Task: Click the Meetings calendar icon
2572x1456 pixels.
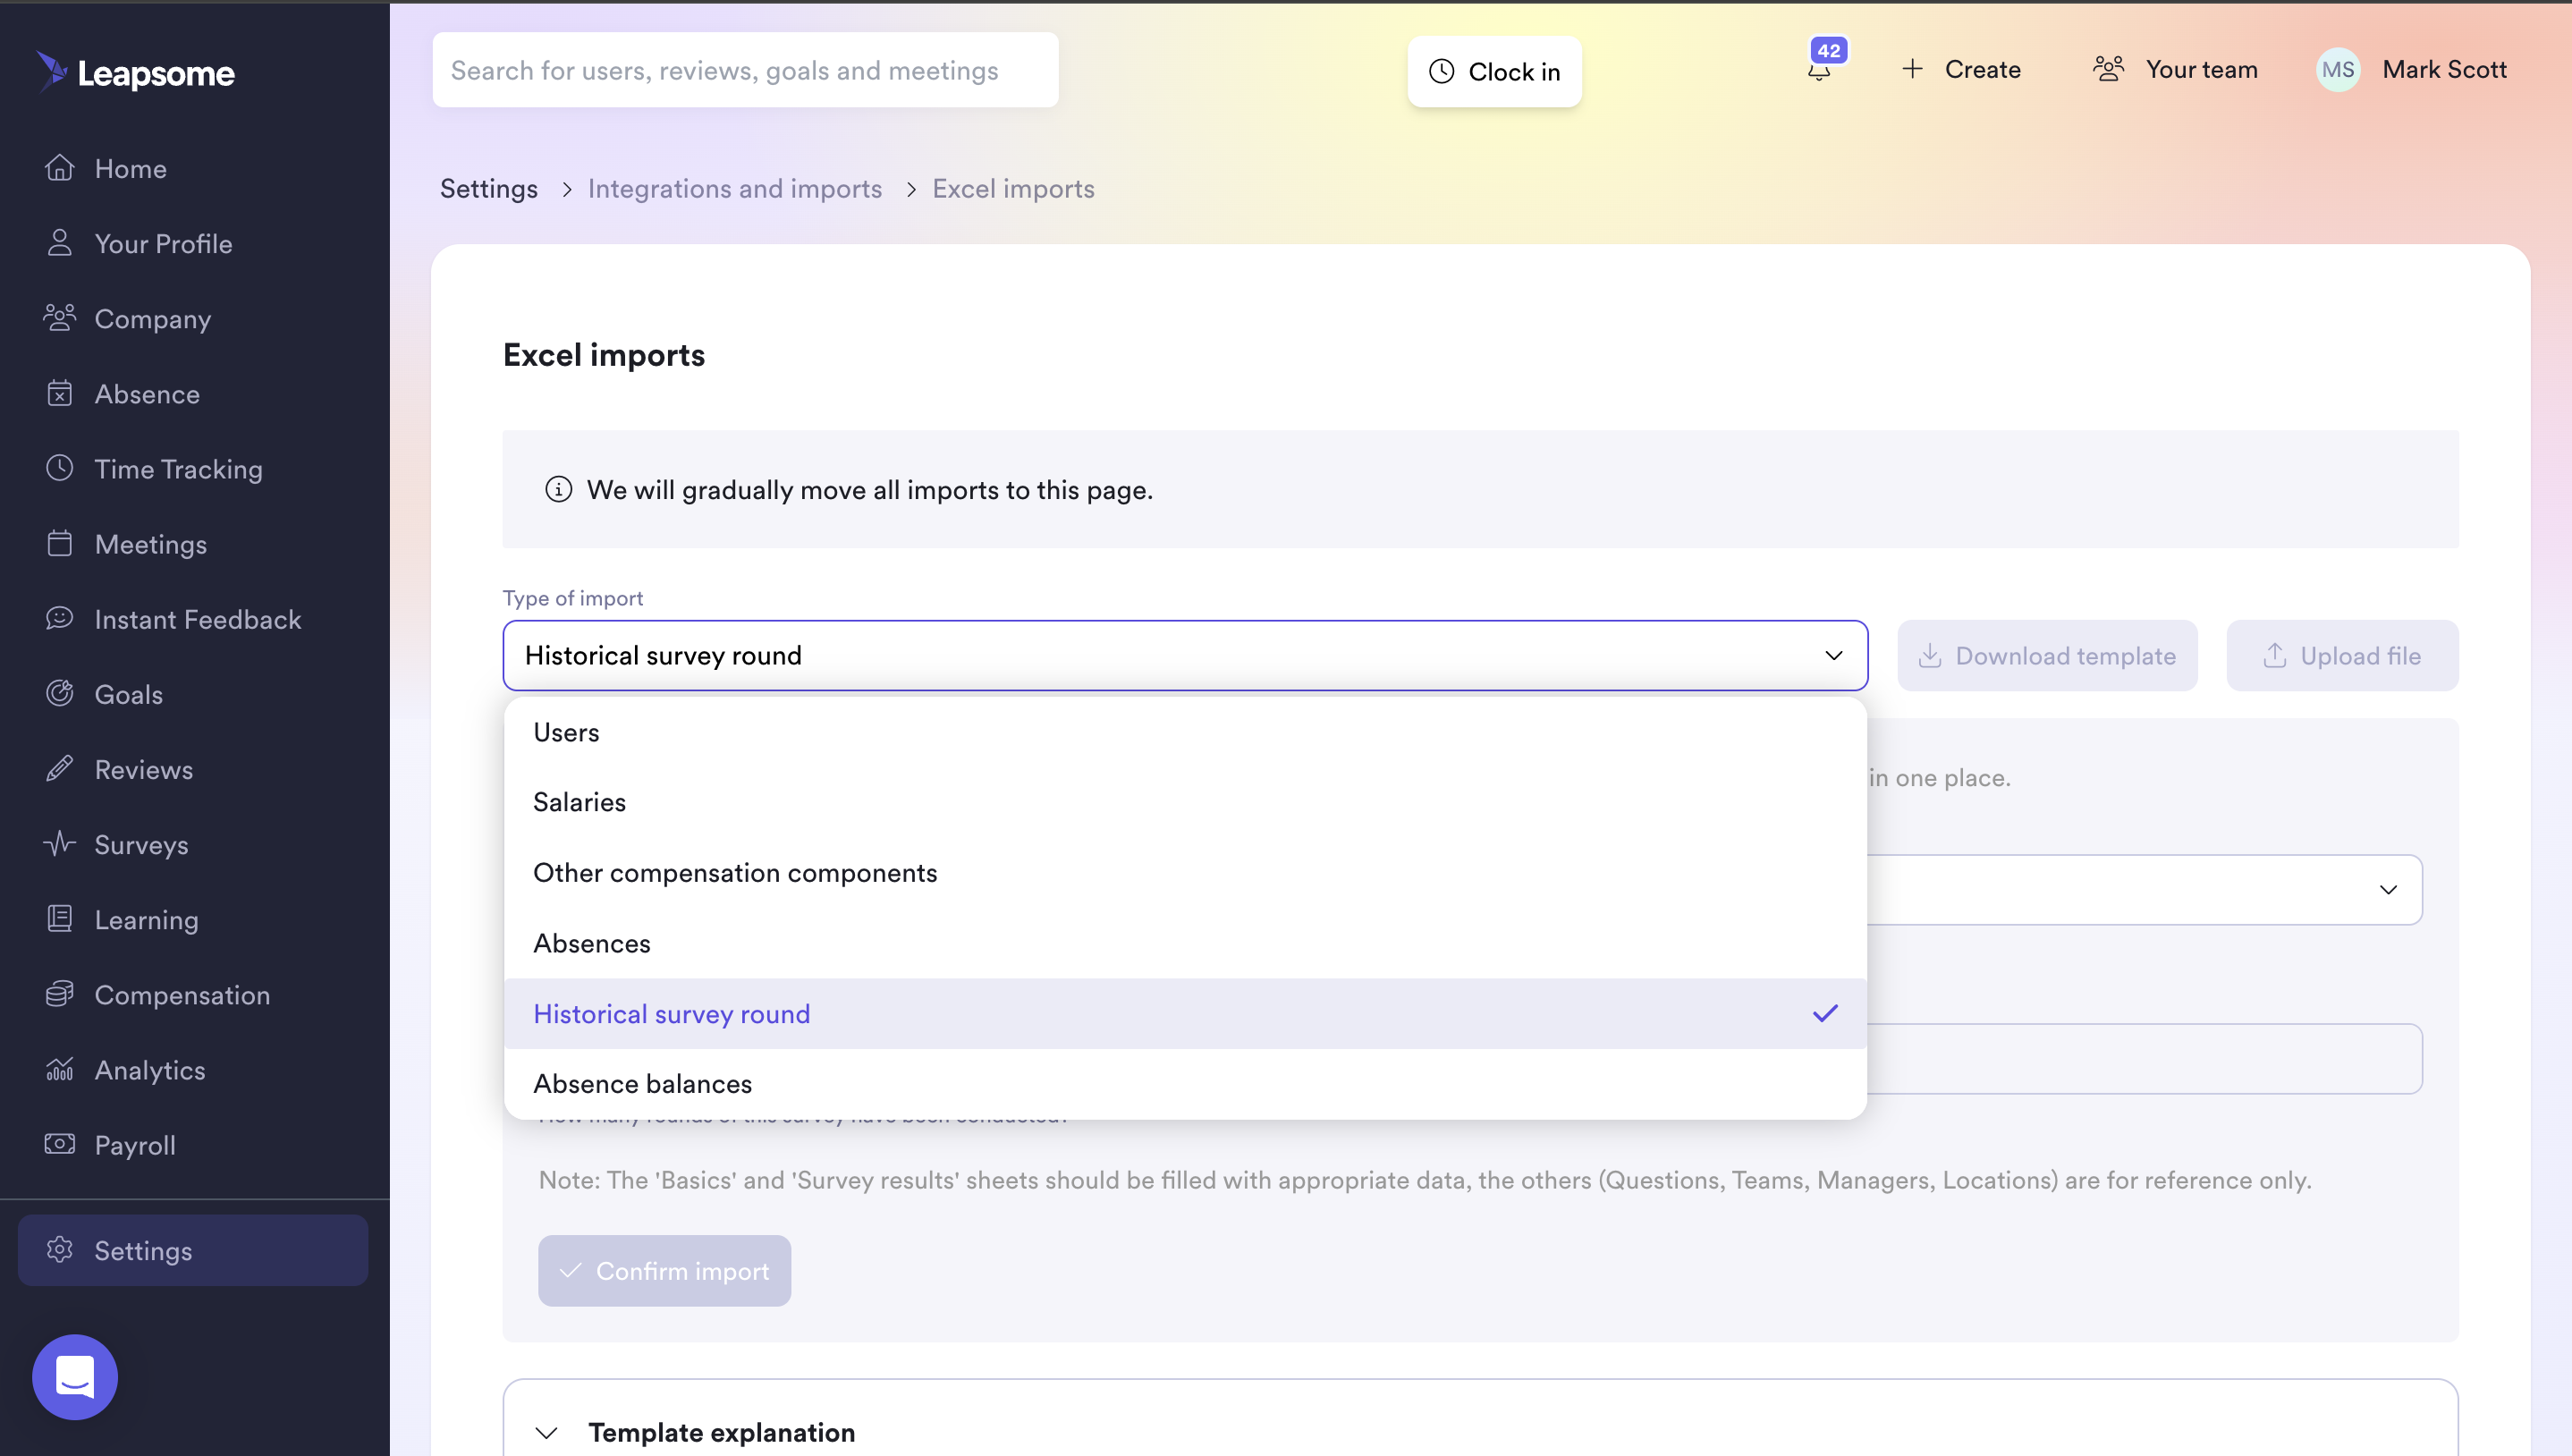Action: [60, 543]
